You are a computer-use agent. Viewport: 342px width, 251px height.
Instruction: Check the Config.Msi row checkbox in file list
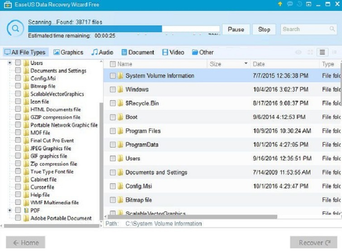point(112,186)
